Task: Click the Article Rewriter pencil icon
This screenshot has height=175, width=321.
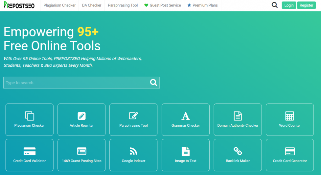Action: (x=81, y=116)
